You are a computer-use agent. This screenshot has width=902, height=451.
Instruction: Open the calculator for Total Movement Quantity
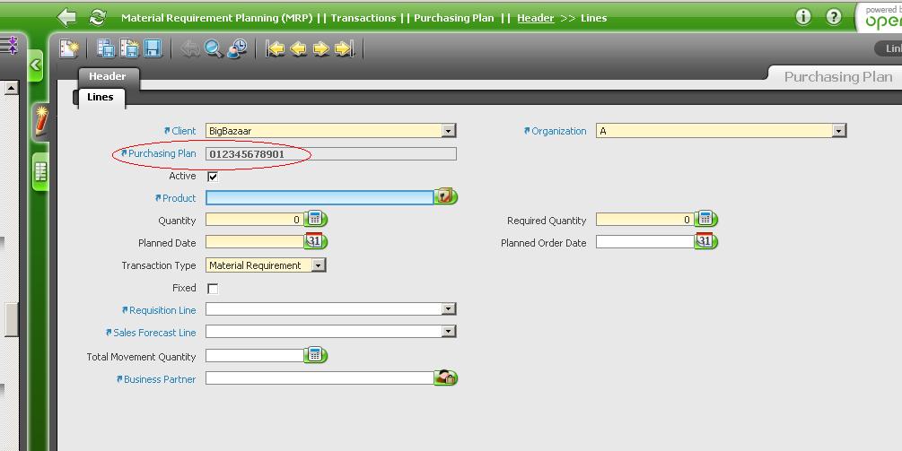click(316, 355)
